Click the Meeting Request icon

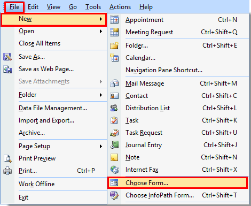(114, 32)
